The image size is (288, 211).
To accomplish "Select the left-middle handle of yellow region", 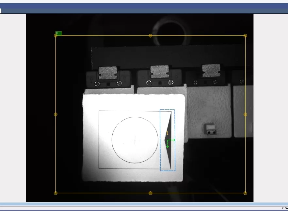I will tap(56, 114).
